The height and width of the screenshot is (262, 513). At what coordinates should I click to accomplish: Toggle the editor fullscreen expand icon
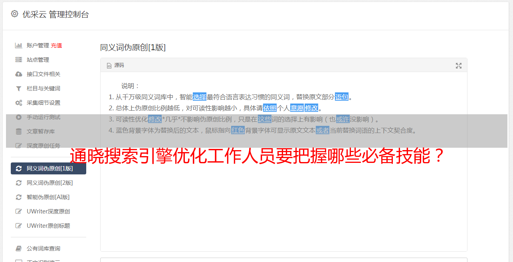click(459, 66)
